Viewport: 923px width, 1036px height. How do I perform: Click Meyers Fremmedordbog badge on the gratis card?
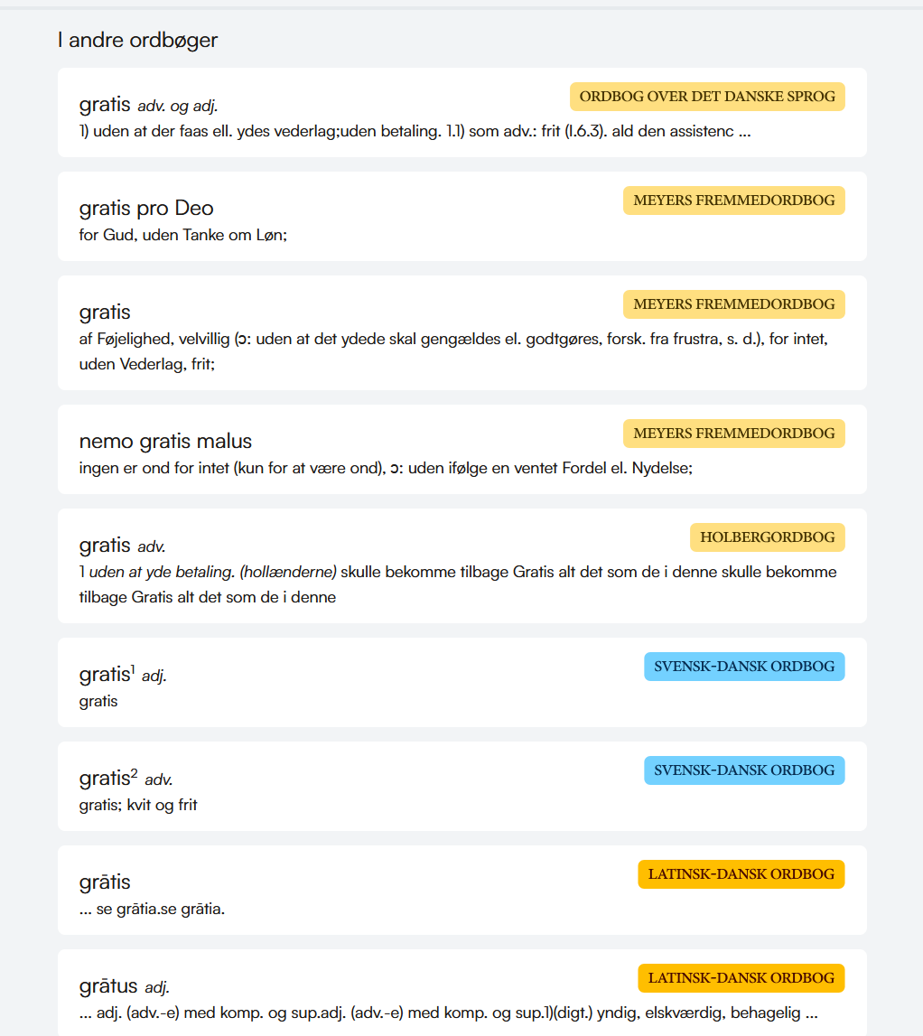(x=733, y=303)
